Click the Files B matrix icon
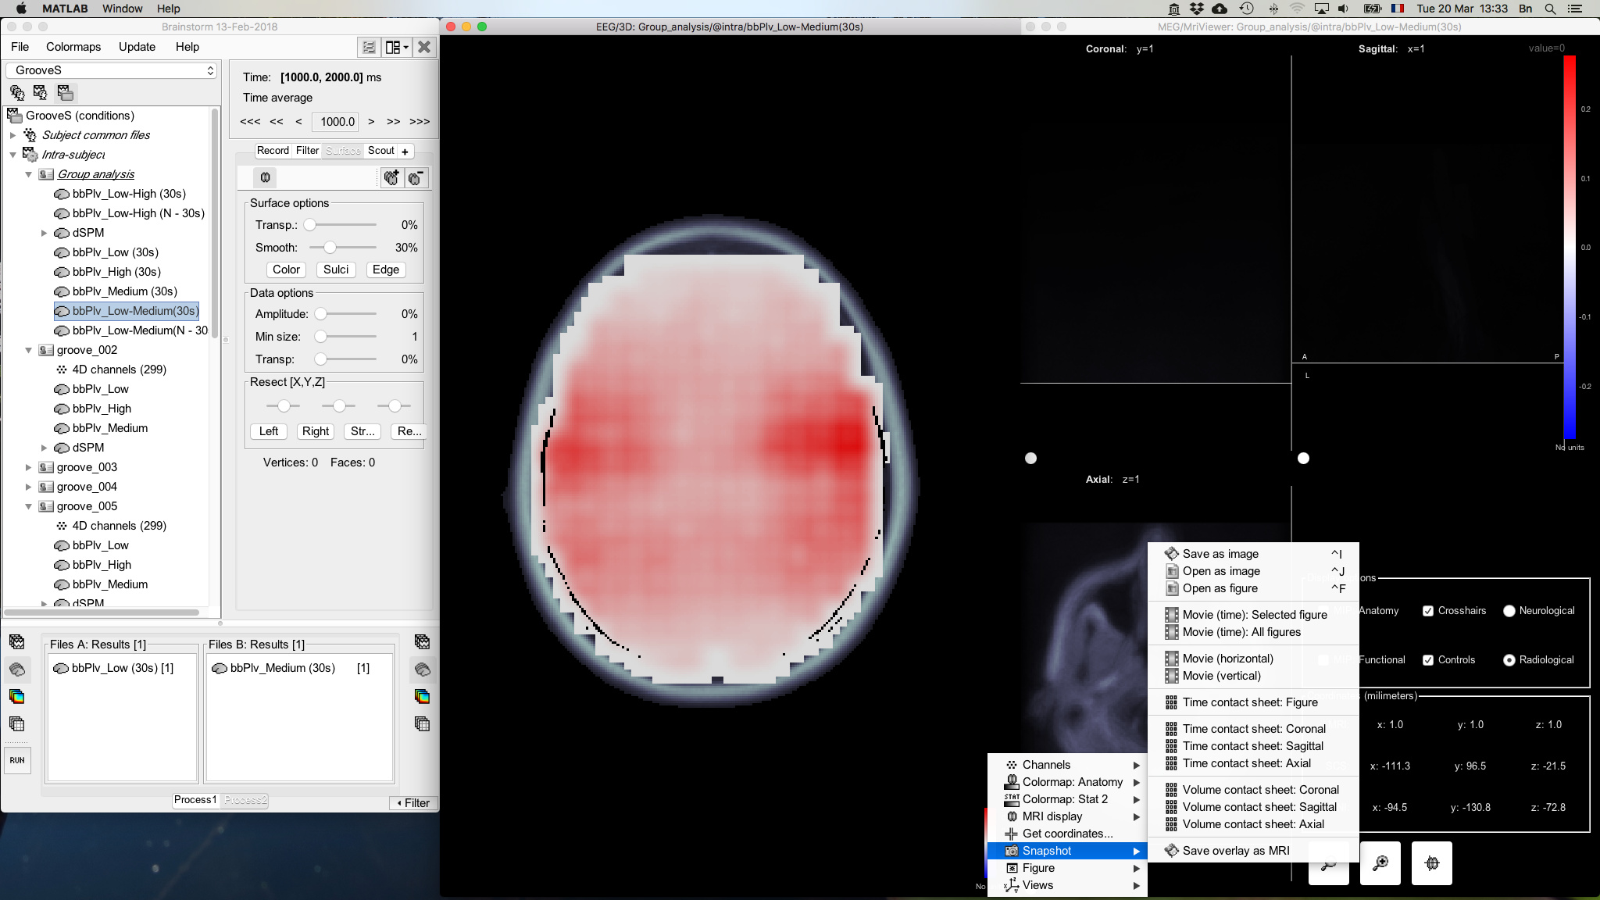1600x900 pixels. click(423, 723)
